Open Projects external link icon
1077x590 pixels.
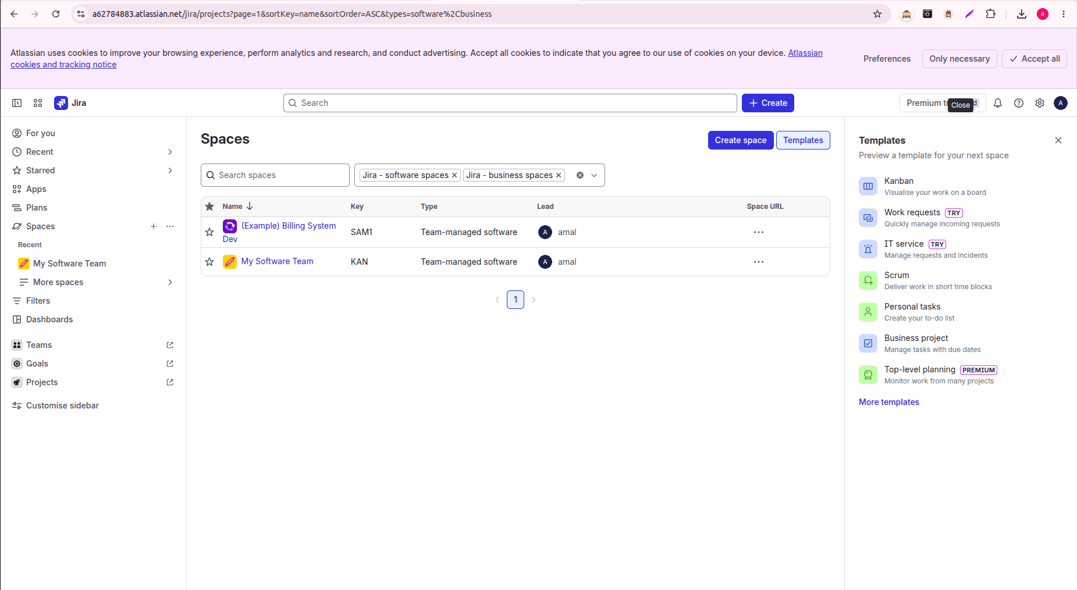(x=170, y=382)
